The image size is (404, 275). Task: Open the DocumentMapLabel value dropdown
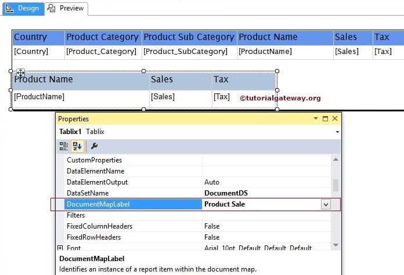(326, 204)
